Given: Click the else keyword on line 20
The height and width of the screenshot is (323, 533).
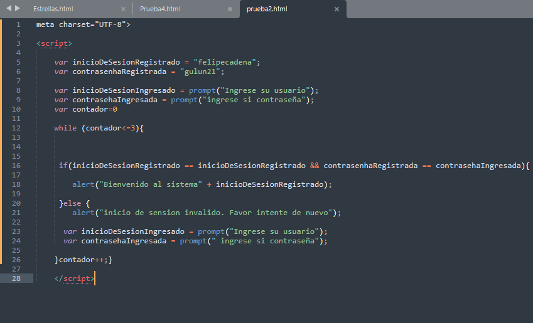Looking at the screenshot, I should [72, 203].
